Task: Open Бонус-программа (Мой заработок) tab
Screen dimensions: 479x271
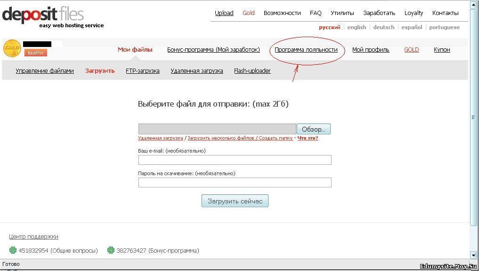Action: point(213,50)
